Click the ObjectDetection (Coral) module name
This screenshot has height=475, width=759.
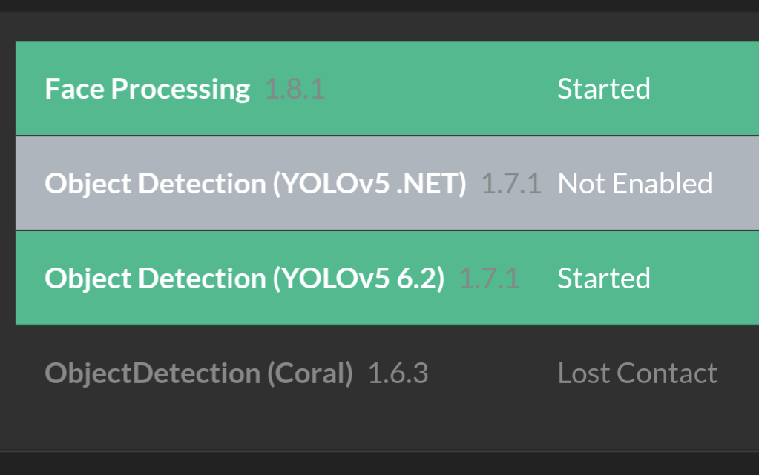pos(197,373)
